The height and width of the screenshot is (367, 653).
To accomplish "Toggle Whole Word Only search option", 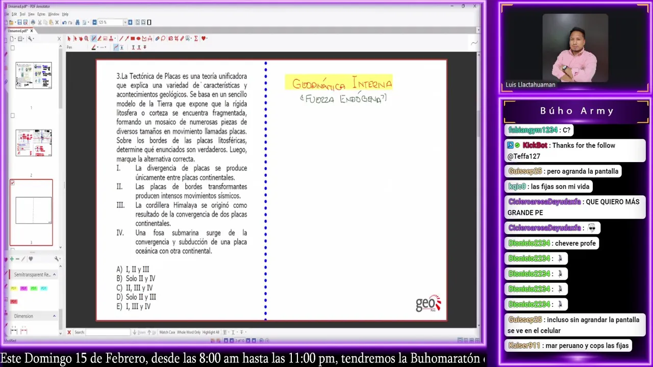I will (189, 332).
